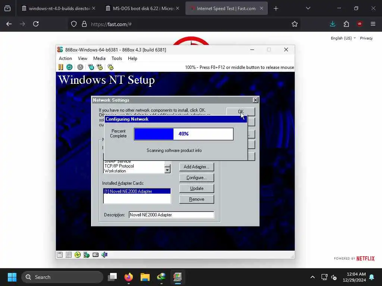This screenshot has height=286, width=382.
Task: Click CD-ROM drive status icon
Action: pyautogui.click(x=78, y=255)
